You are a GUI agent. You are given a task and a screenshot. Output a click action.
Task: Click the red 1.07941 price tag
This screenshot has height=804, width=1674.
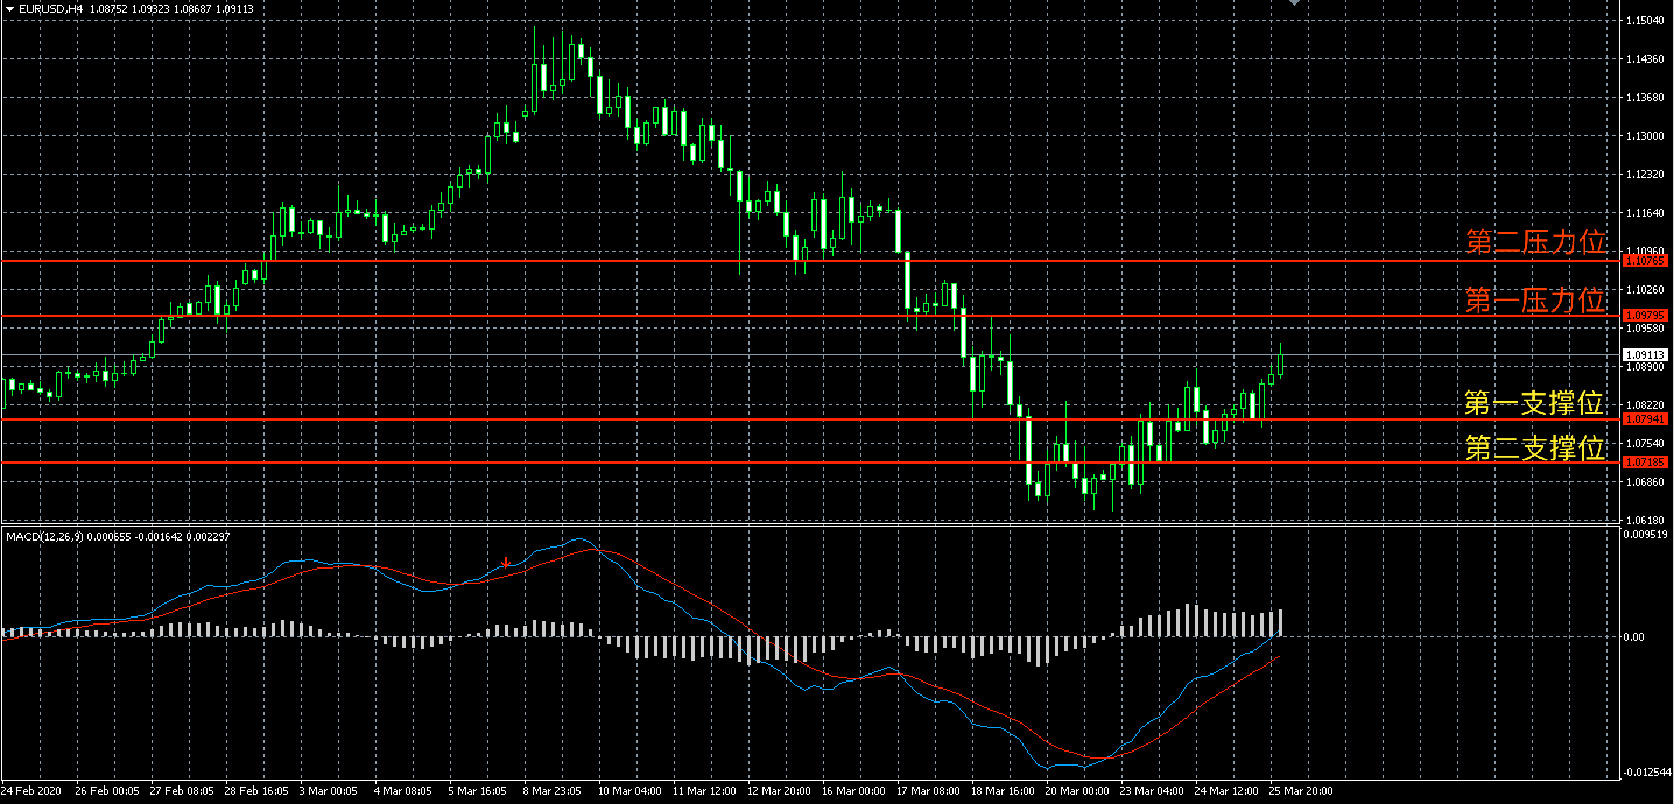1645,419
